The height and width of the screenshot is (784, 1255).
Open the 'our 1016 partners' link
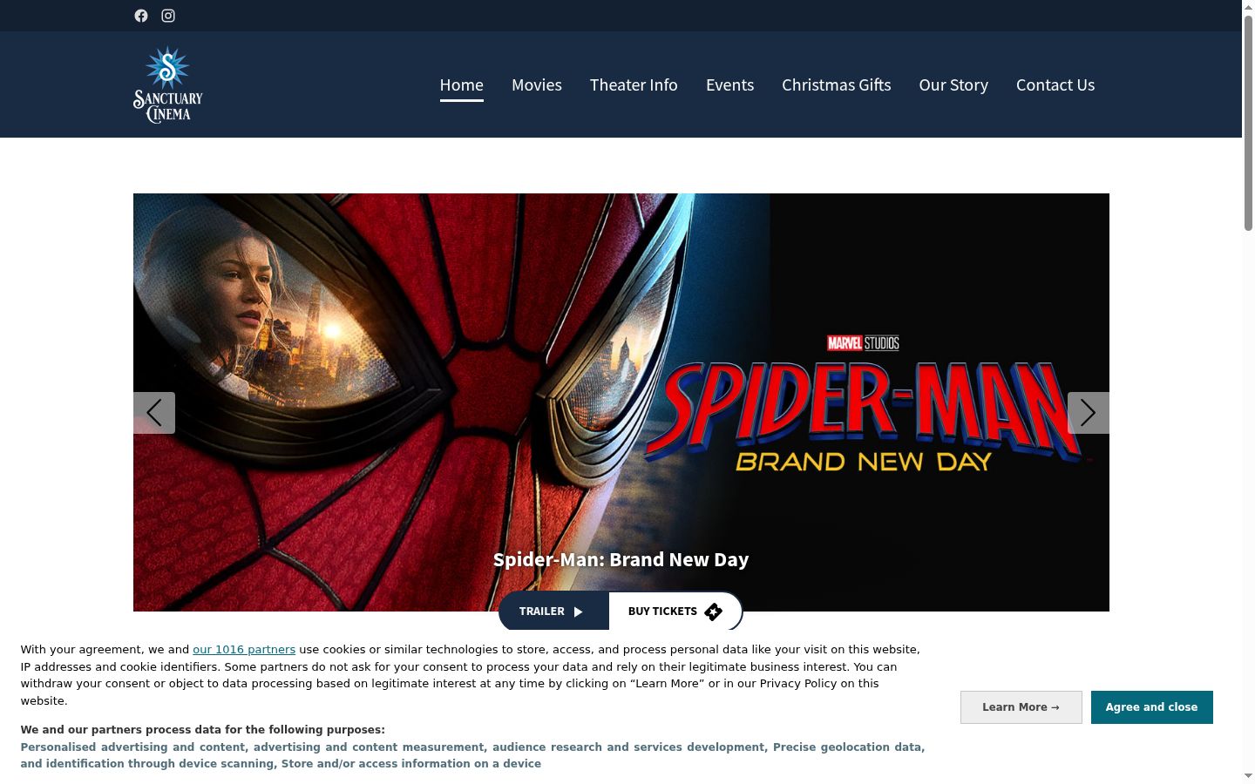244,650
